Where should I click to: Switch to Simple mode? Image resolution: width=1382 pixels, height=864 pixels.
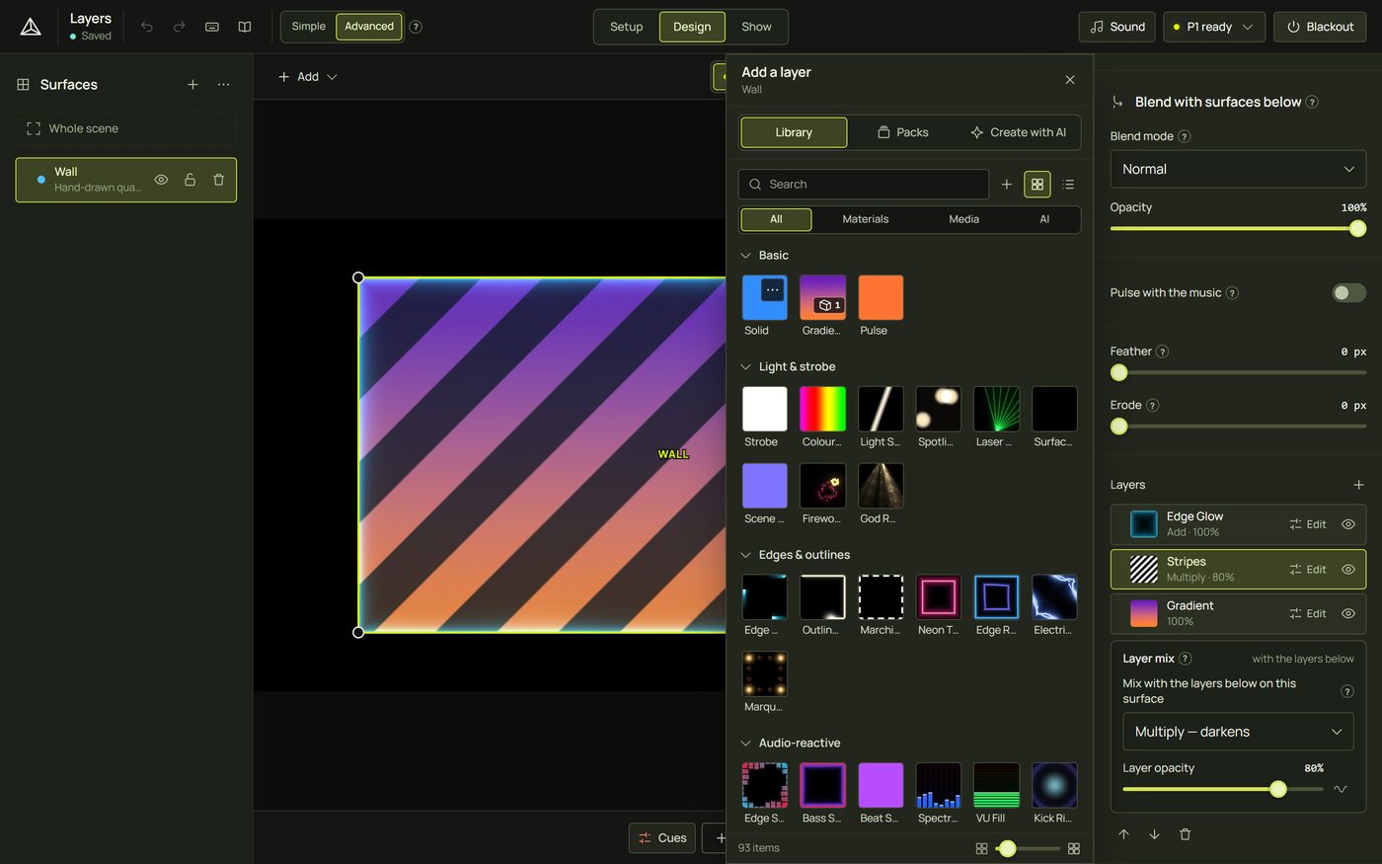tap(308, 27)
